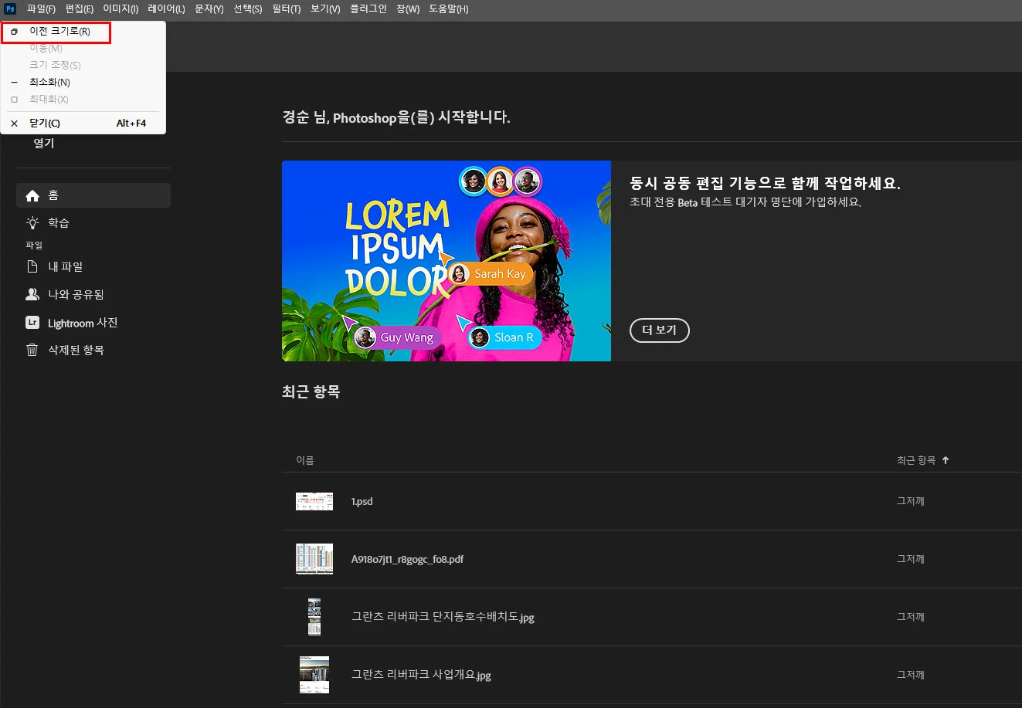Open 그란츠 리버파크 단지동호수배치도.jpg
This screenshot has width=1022, height=708.
[443, 617]
